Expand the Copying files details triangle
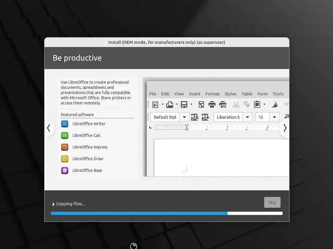 (54, 204)
